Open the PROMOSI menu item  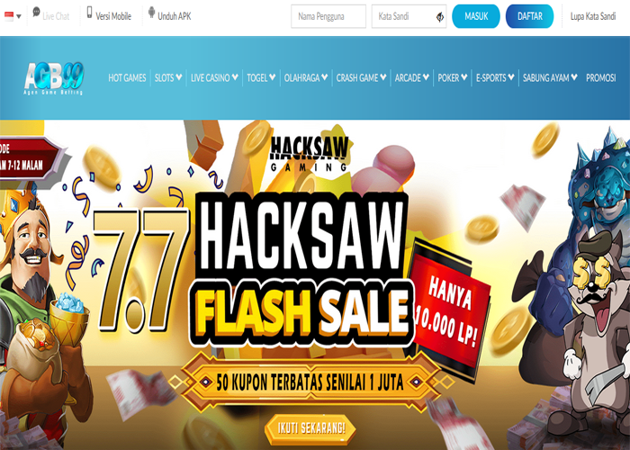600,78
